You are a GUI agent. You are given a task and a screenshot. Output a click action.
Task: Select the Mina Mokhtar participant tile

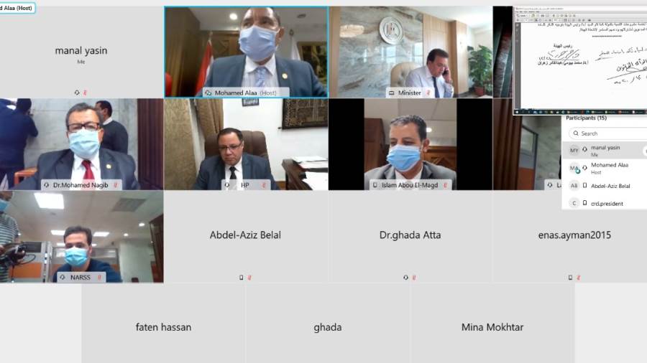coord(492,323)
